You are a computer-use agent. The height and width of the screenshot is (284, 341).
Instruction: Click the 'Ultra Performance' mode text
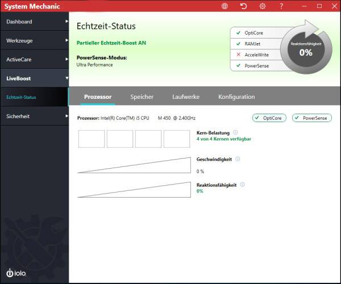(94, 65)
